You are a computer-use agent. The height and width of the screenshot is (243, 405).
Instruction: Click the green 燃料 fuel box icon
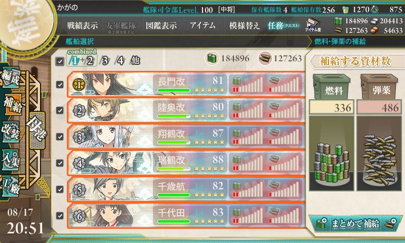point(332,87)
